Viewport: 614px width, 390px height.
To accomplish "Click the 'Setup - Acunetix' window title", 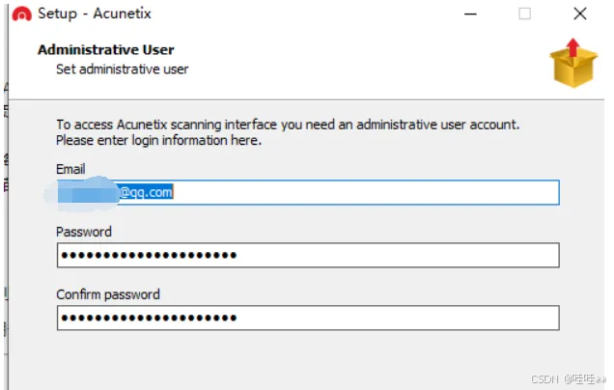I will click(x=95, y=14).
